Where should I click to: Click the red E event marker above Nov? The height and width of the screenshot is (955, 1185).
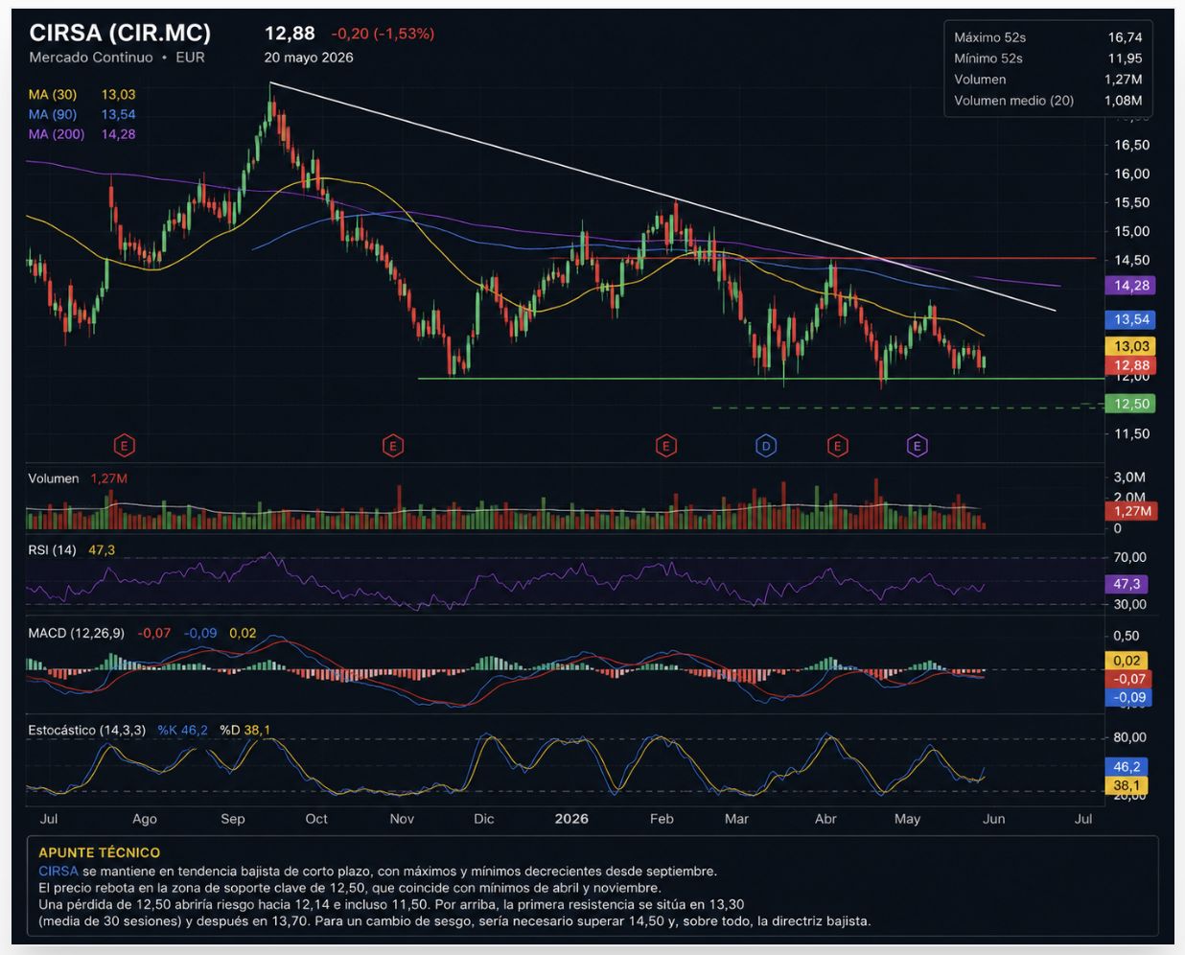(x=392, y=446)
